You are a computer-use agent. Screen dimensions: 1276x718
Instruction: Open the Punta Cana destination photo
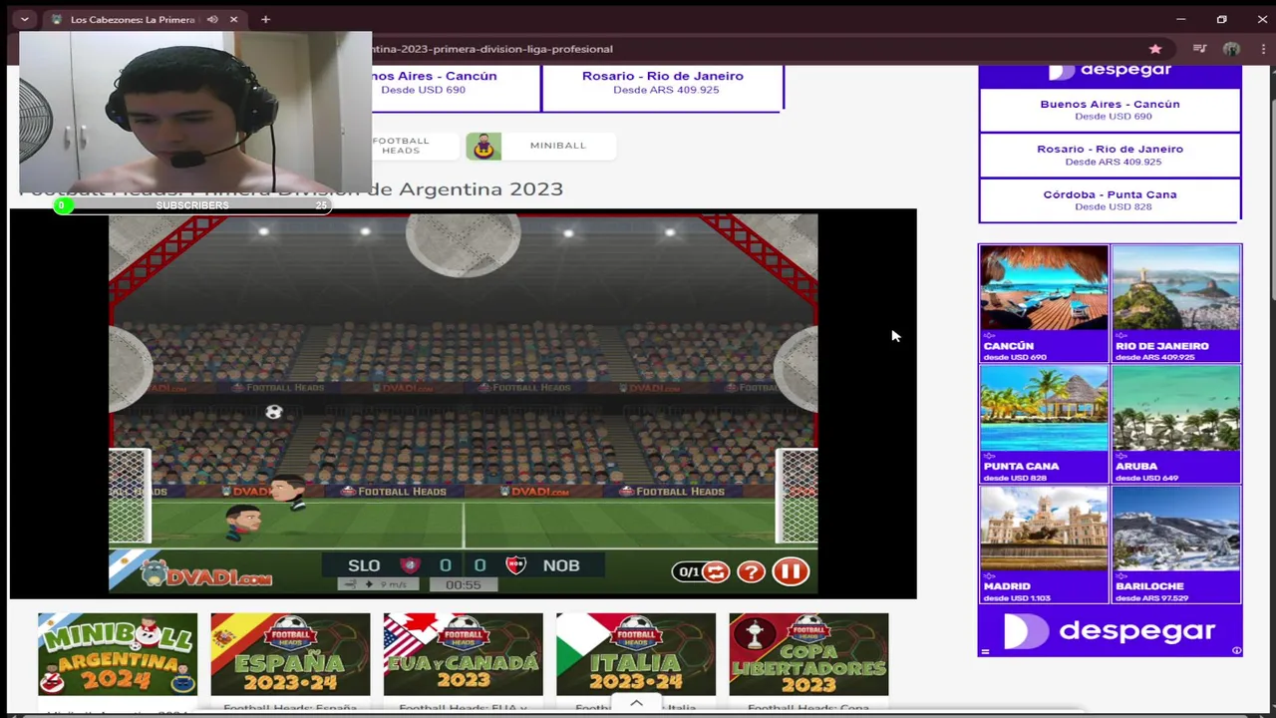pos(1044,424)
